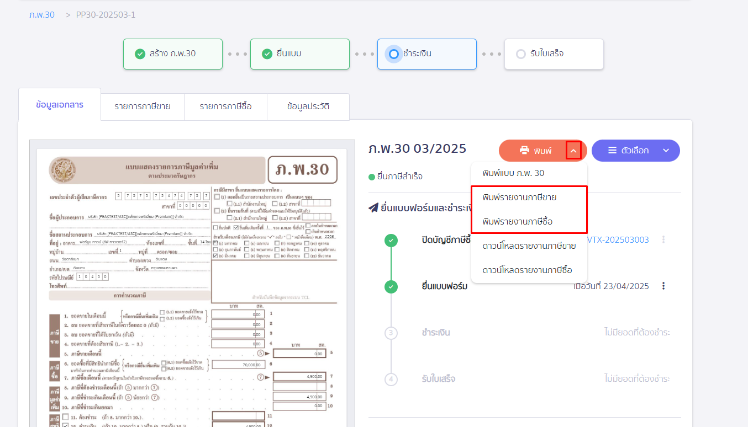Open the kebab menu beside VTX-202503003
The height and width of the screenshot is (427, 748).
[x=663, y=239]
